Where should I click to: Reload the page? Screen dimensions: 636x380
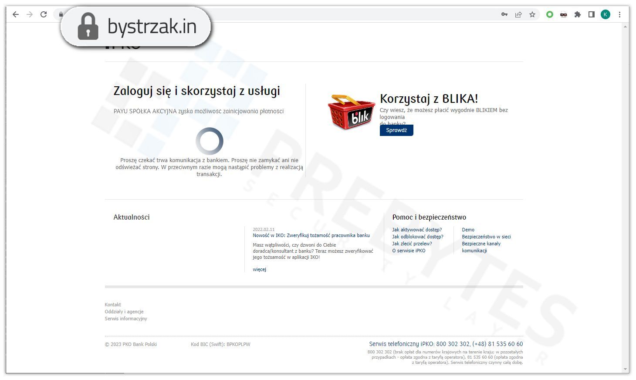44,14
